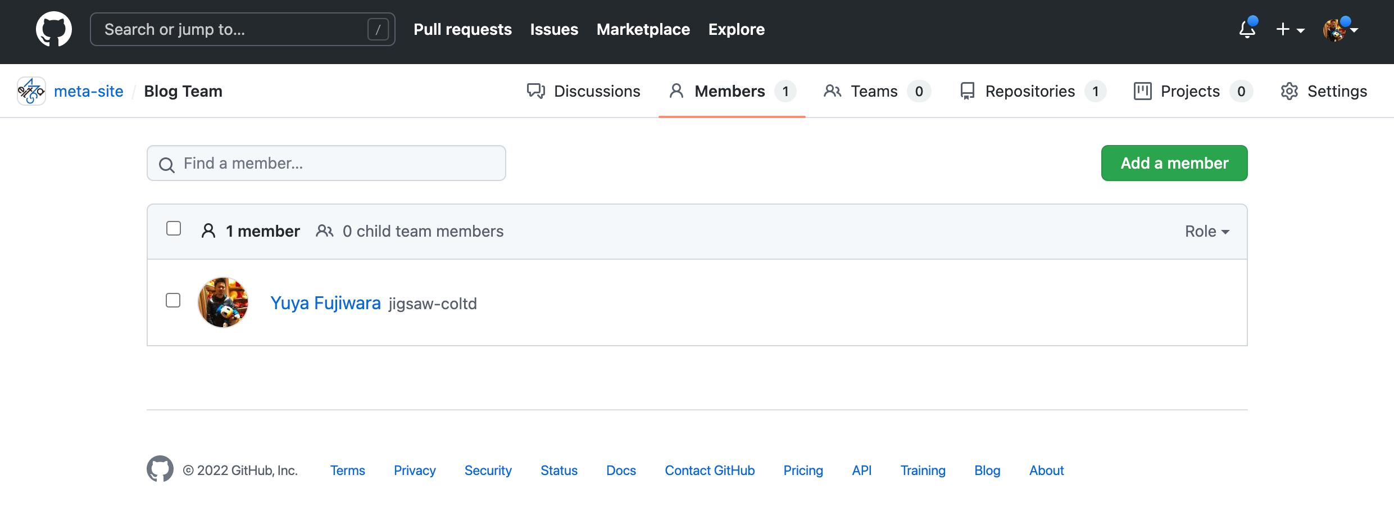Click the Discussions speech bubble icon
This screenshot has height=529, width=1394.
[x=536, y=91]
